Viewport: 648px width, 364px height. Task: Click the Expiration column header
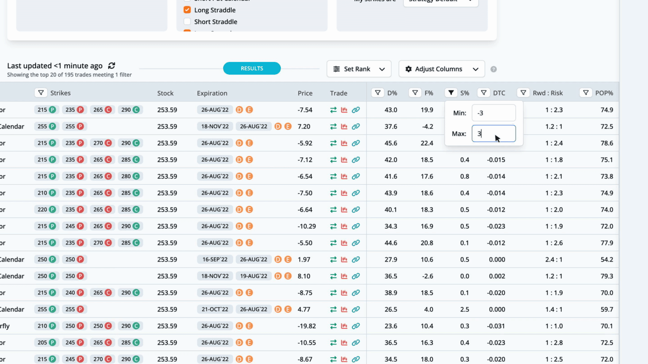tap(212, 93)
